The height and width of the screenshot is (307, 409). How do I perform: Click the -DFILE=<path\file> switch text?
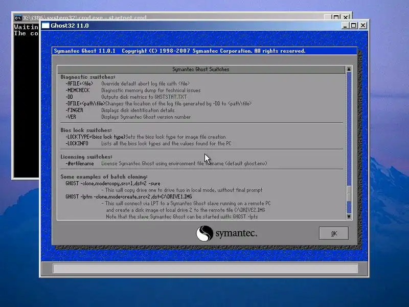tap(85, 104)
